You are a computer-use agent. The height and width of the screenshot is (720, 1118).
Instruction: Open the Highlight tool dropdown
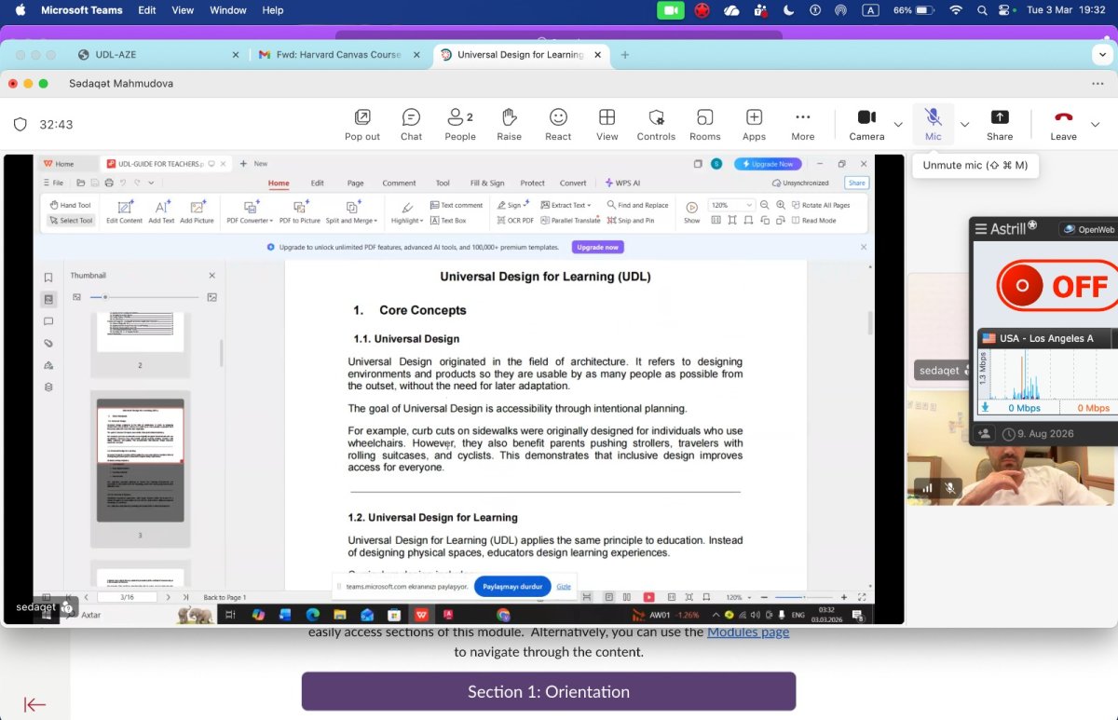pyautogui.click(x=406, y=212)
